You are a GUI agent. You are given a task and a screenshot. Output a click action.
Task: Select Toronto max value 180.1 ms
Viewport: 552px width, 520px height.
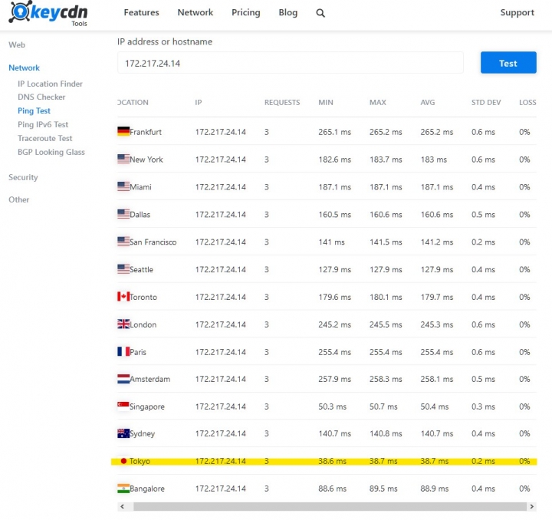386,297
